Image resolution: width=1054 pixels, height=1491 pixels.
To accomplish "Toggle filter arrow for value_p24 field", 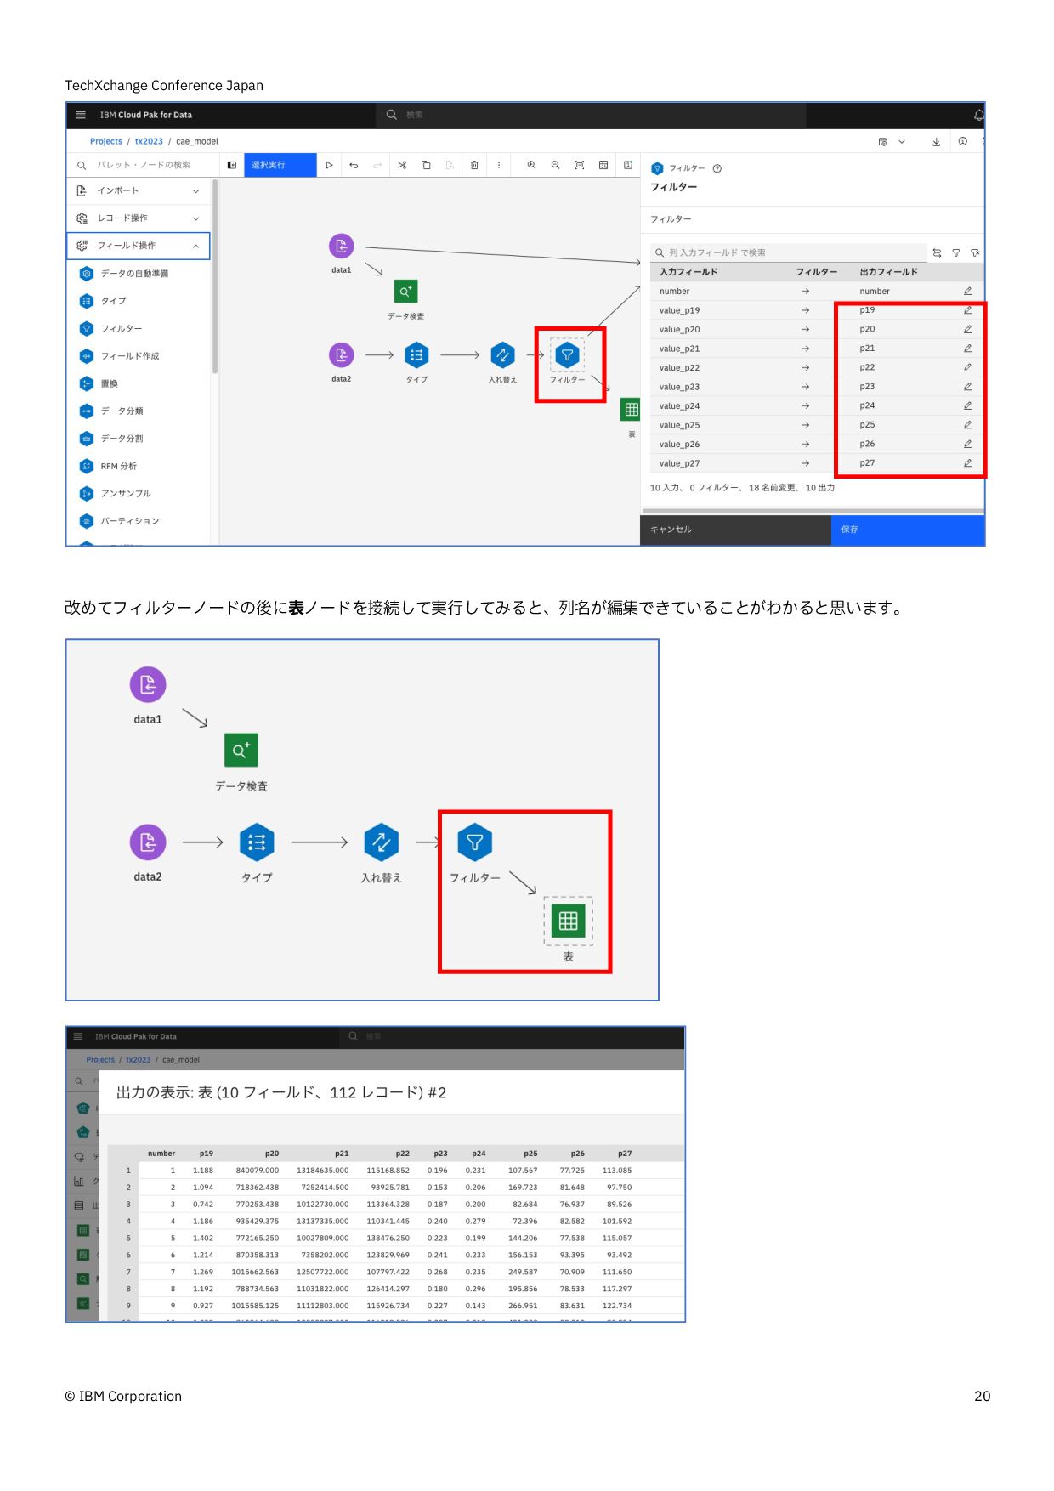I will point(805,405).
